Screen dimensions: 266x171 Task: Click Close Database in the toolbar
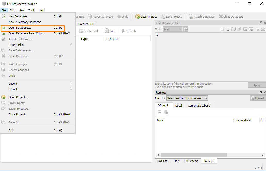[x=231, y=17]
